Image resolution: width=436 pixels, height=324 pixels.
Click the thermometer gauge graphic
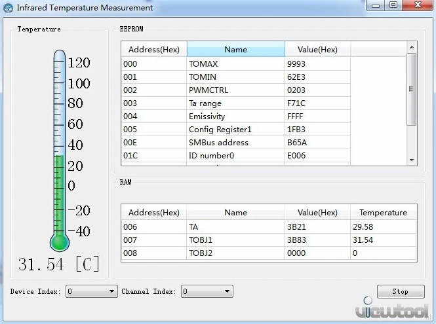coord(60,151)
